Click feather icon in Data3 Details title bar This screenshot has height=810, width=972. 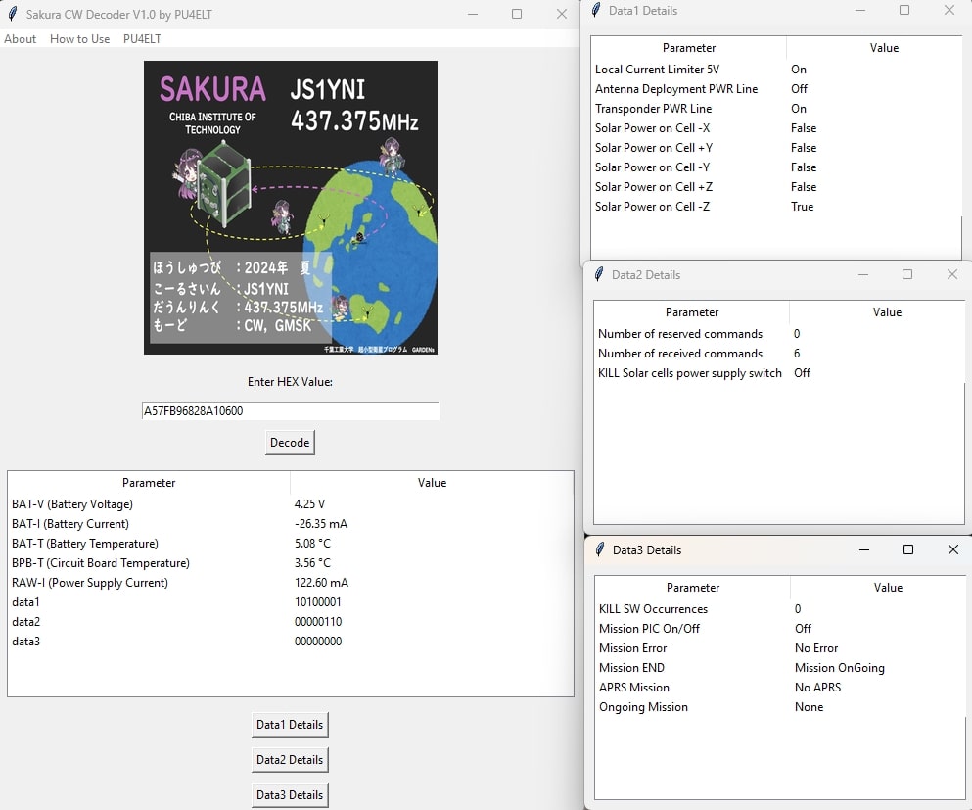pos(599,549)
